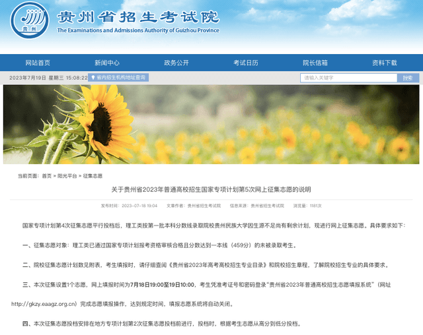Click 首页 in the breadcrumb

tap(46, 176)
